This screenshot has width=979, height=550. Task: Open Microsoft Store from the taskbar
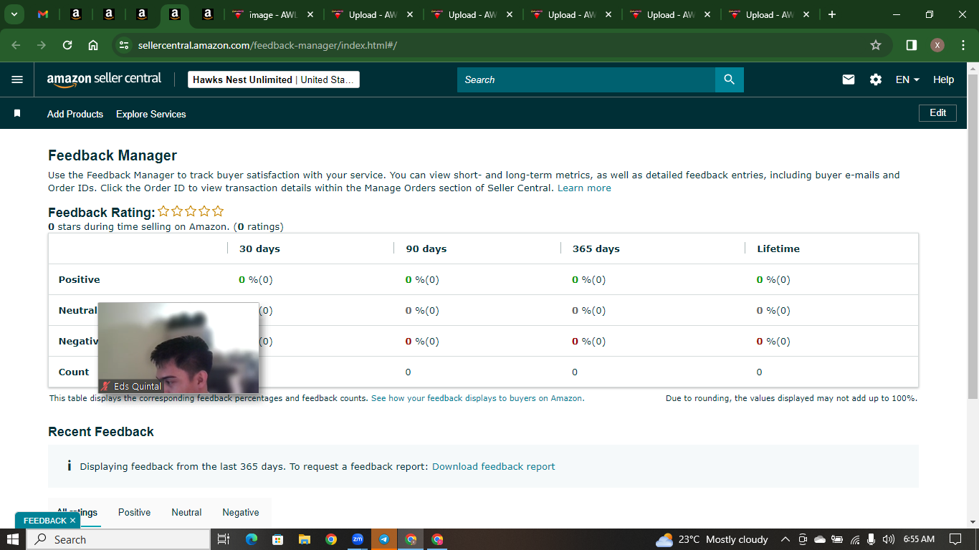tap(277, 539)
